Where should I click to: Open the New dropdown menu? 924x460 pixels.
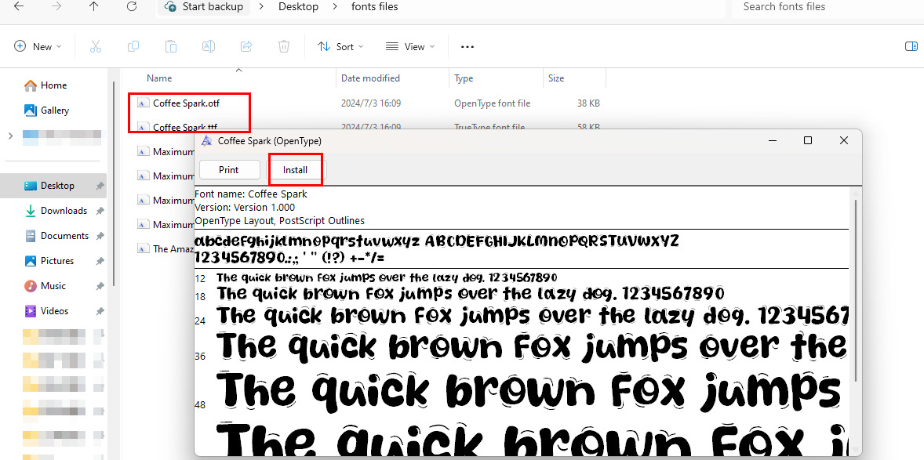click(37, 46)
